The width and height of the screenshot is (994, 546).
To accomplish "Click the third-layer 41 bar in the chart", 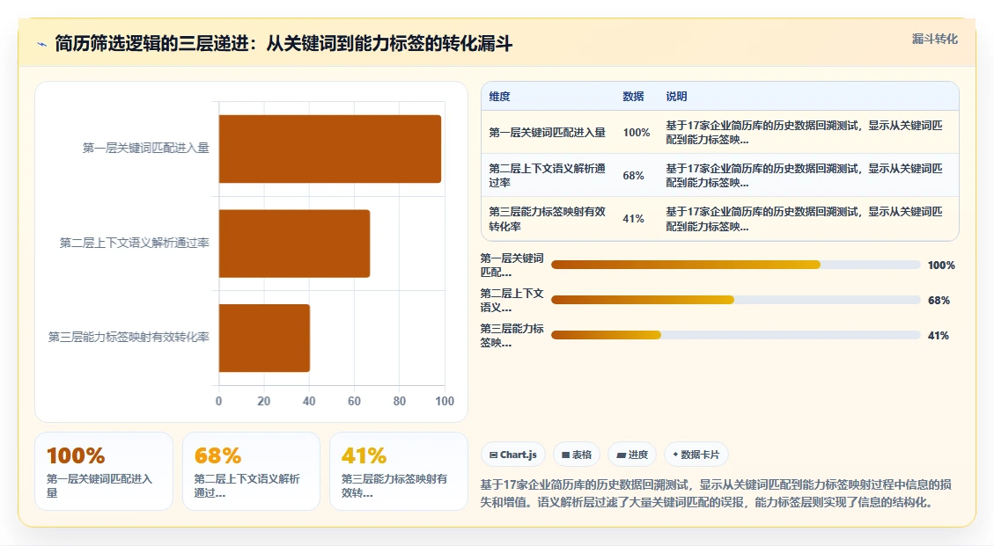I will pyautogui.click(x=264, y=338).
